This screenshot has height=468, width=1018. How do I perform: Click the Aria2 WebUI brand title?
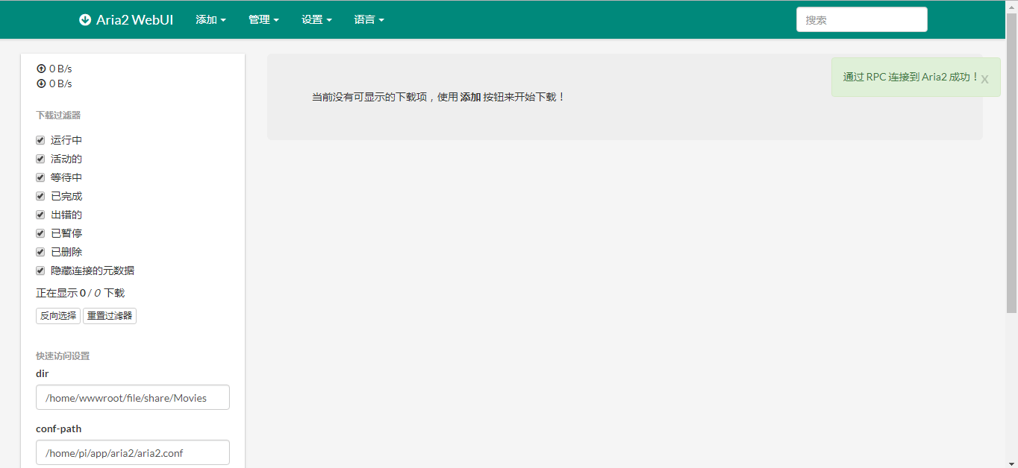(134, 20)
